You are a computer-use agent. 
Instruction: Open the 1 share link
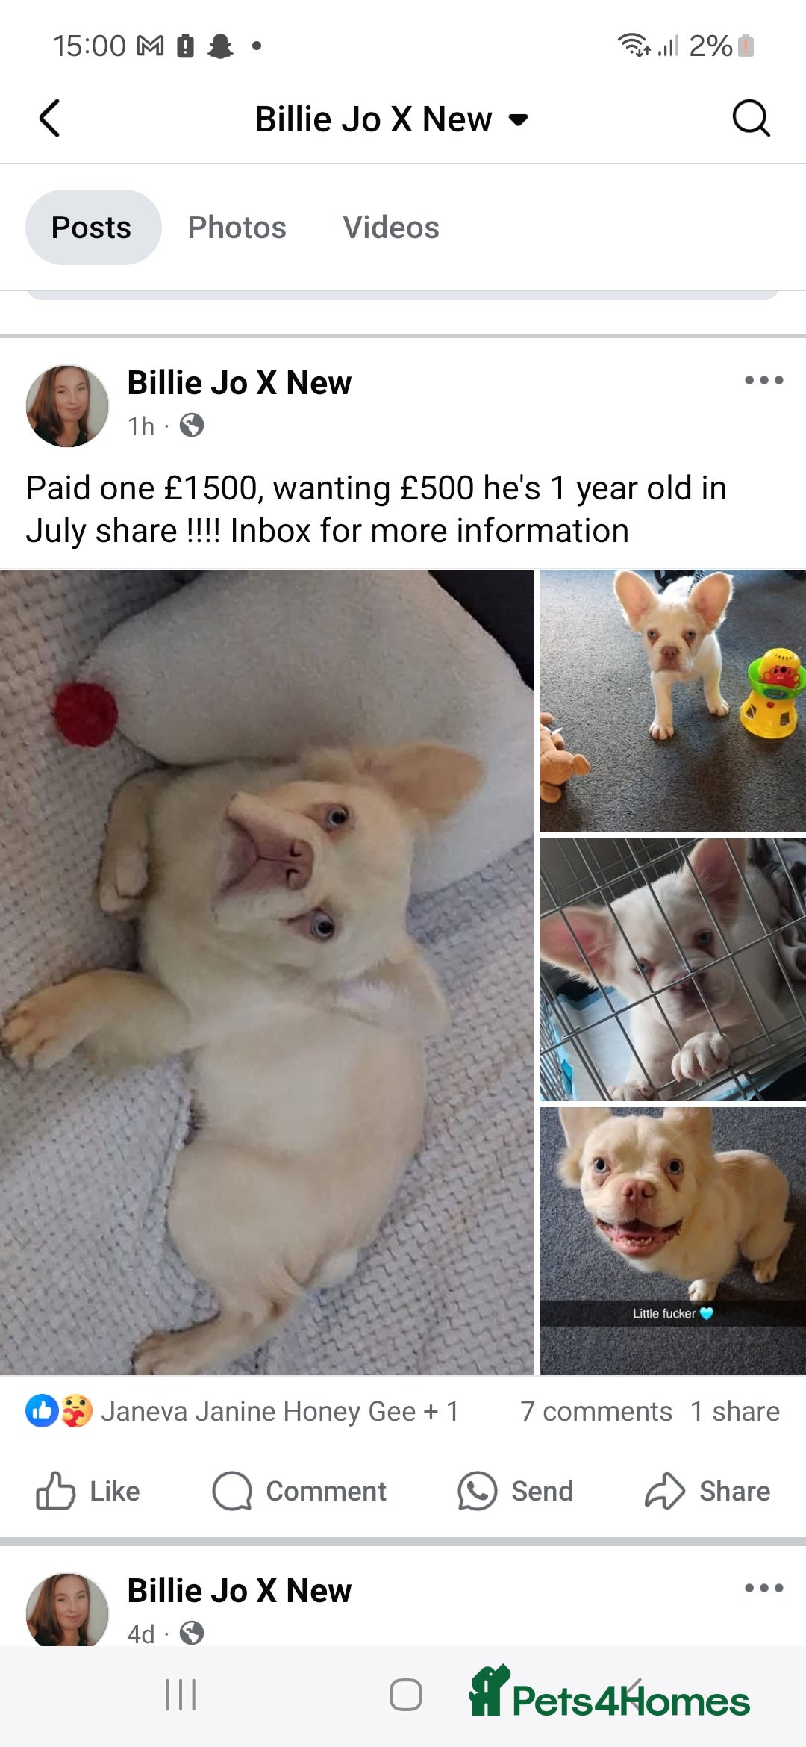tap(735, 1411)
